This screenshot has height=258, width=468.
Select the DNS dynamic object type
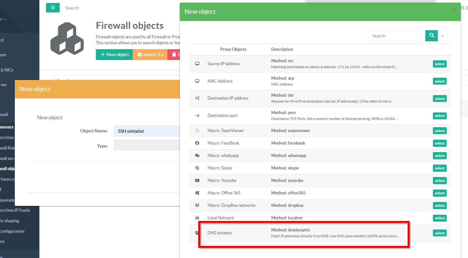coord(439,233)
